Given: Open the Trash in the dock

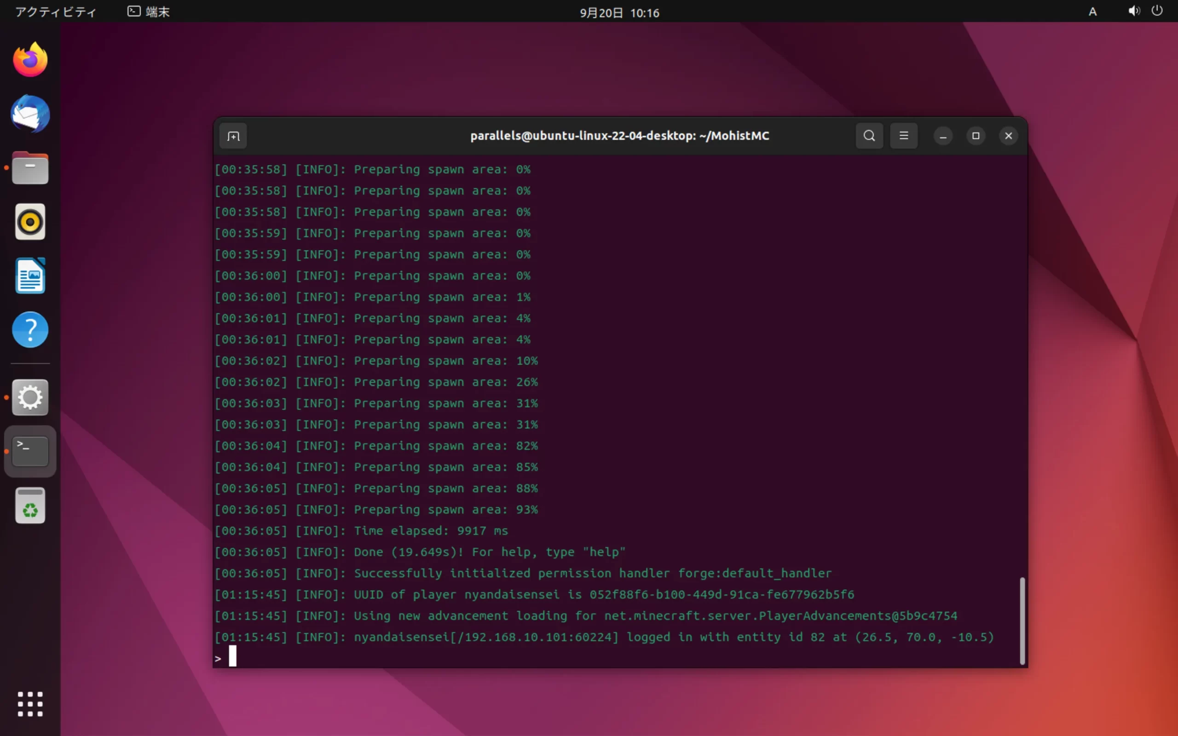Looking at the screenshot, I should [x=30, y=506].
